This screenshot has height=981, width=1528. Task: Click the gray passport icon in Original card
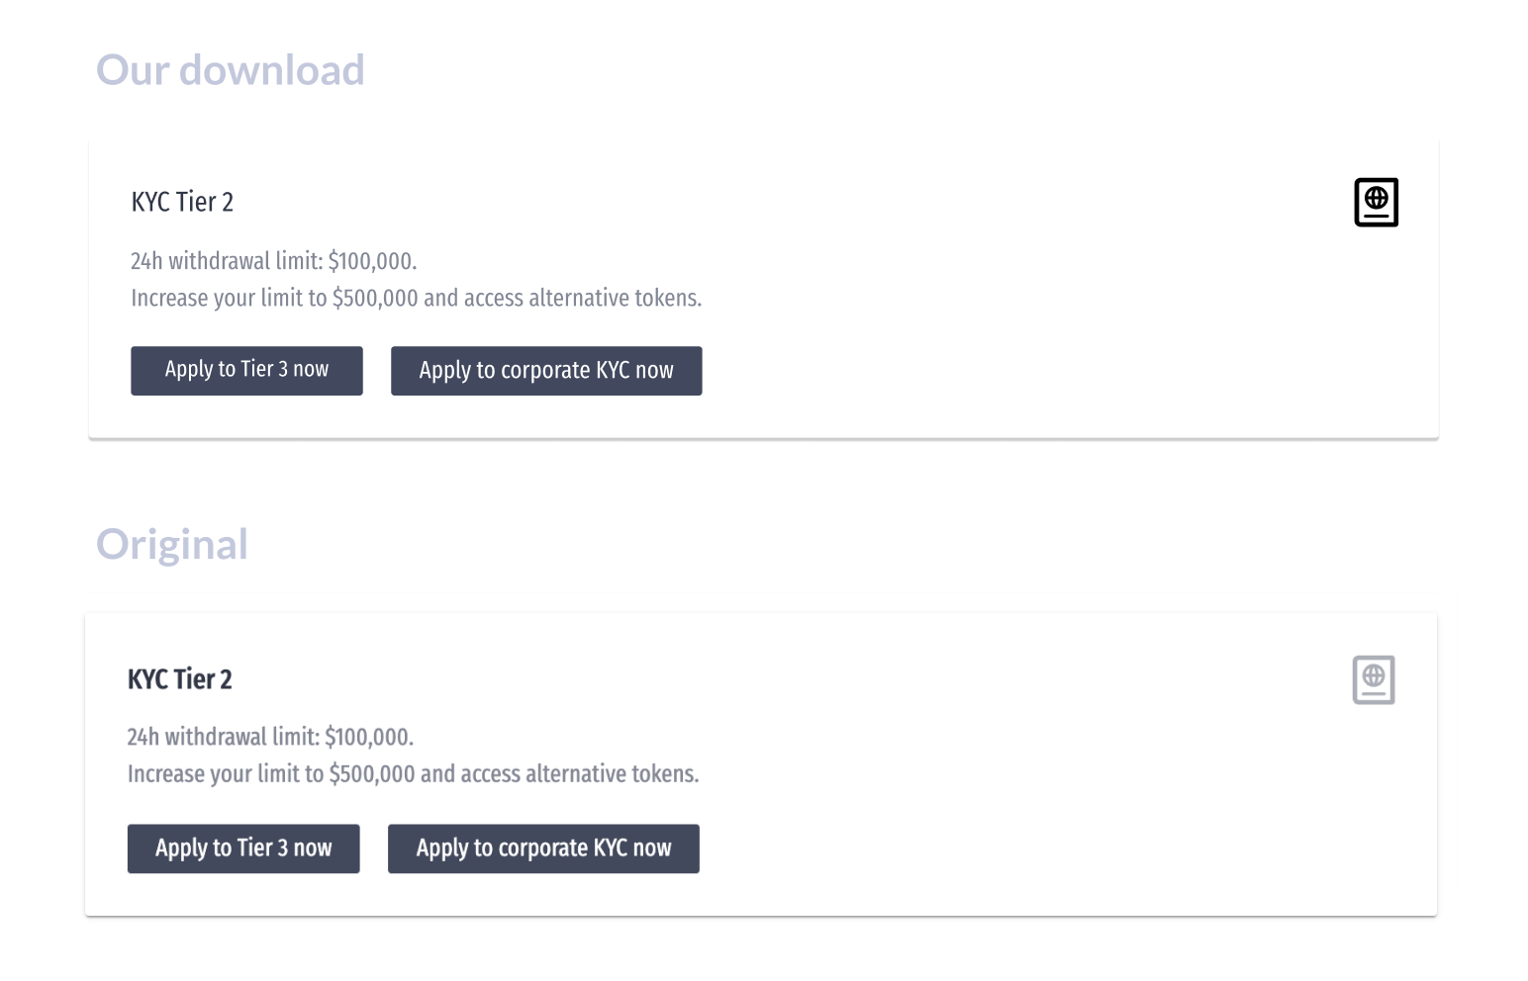click(1373, 680)
